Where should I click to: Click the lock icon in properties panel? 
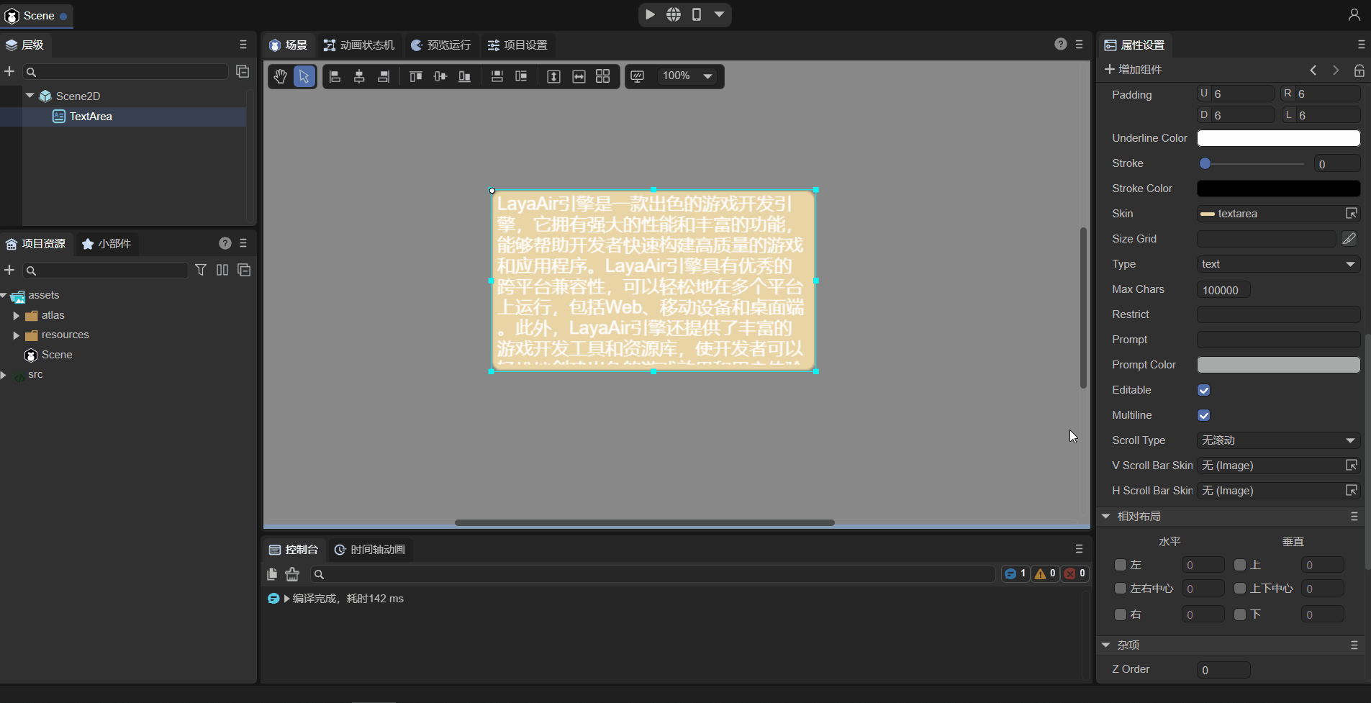point(1359,70)
